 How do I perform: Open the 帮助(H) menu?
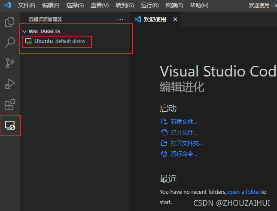[x=199, y=6]
